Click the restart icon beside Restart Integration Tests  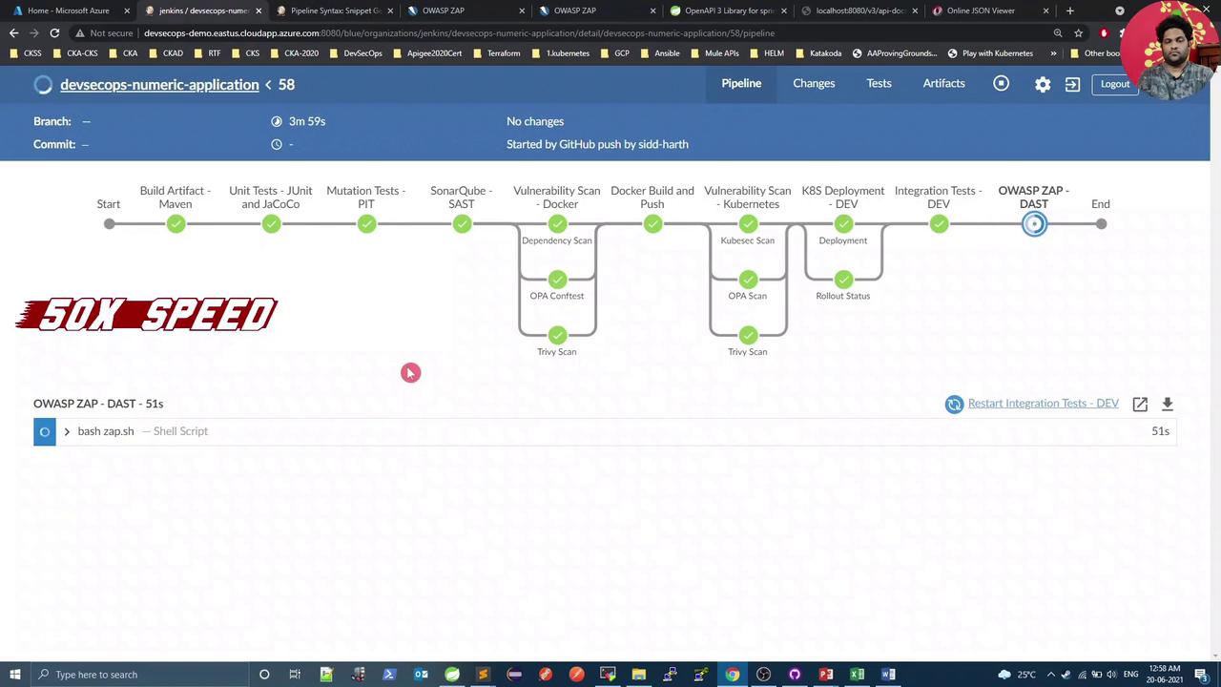click(954, 404)
